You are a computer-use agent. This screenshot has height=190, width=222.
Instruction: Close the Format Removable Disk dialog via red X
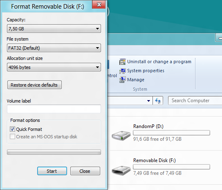pyautogui.click(x=99, y=5)
